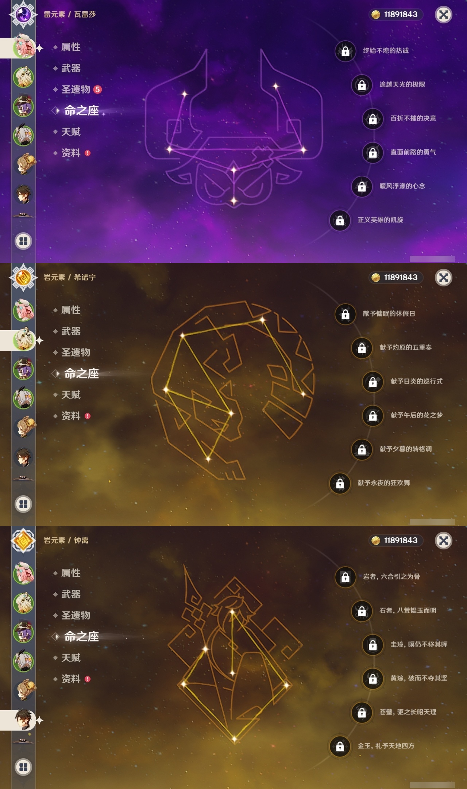Select the purple-hat character avatar in the middle panel
The height and width of the screenshot is (789, 467).
(x=23, y=369)
